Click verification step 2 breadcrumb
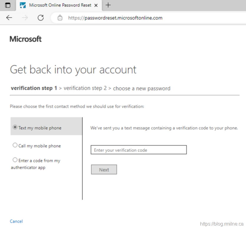Image resolution: width=246 pixels, height=227 pixels. pyautogui.click(x=85, y=88)
